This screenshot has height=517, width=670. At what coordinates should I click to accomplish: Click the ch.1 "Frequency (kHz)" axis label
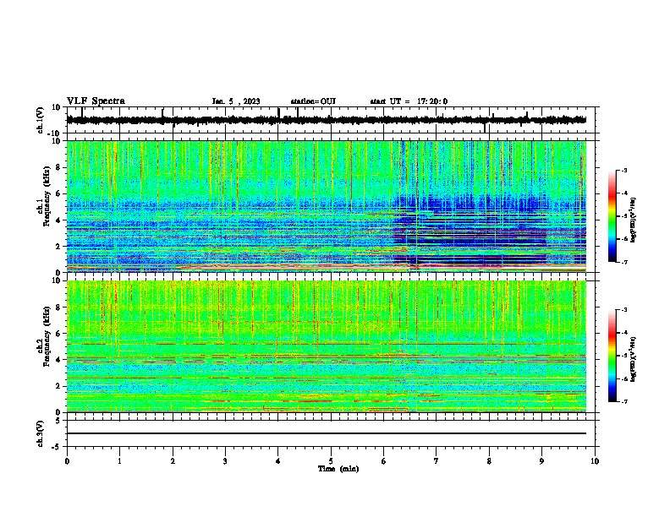47,196
